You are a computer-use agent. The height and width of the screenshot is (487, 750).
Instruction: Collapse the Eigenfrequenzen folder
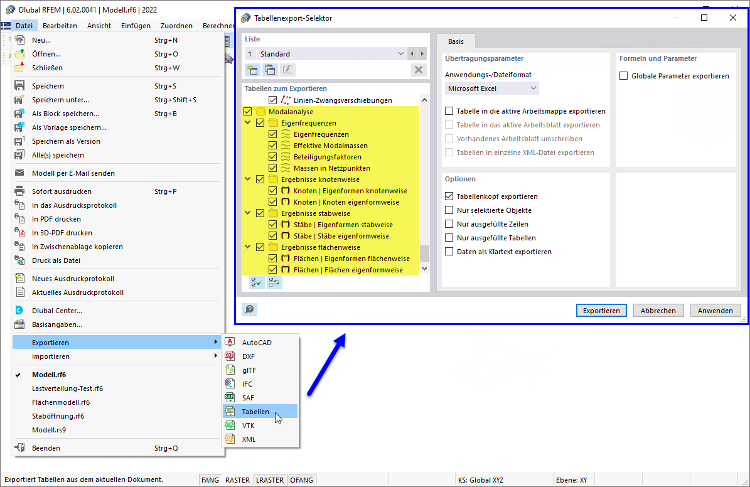pyautogui.click(x=248, y=123)
